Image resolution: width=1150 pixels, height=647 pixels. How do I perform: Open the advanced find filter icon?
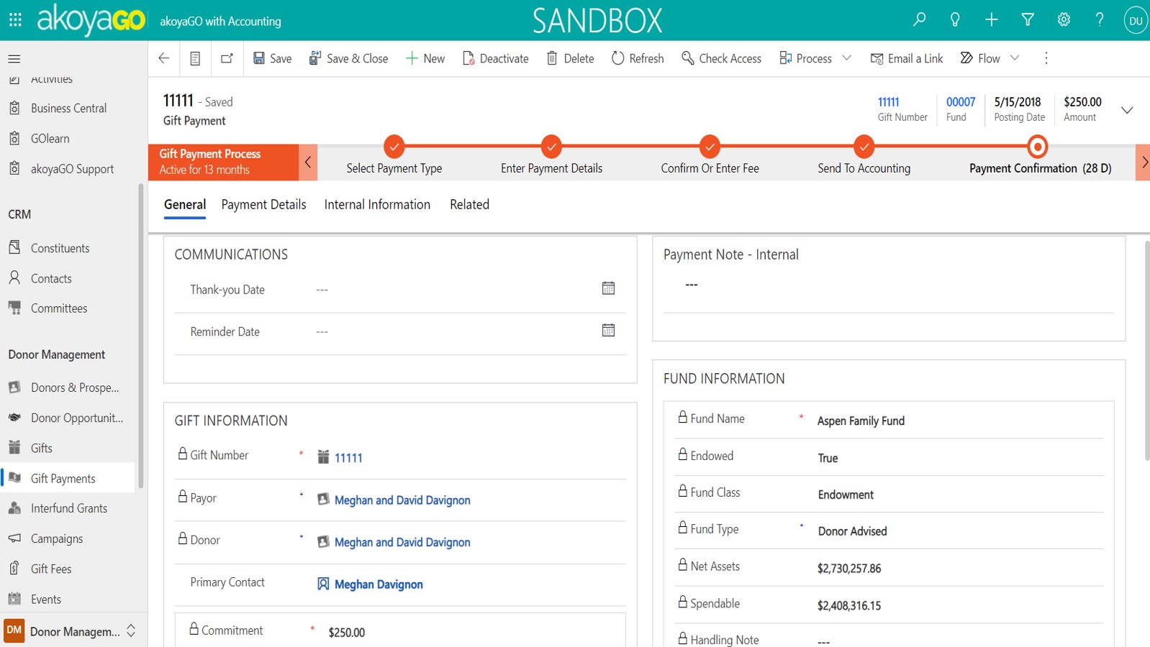point(1028,20)
